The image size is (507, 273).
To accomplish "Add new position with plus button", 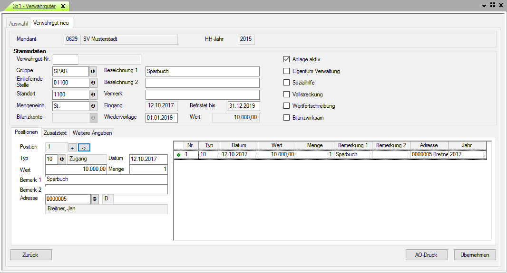I will [72, 147].
